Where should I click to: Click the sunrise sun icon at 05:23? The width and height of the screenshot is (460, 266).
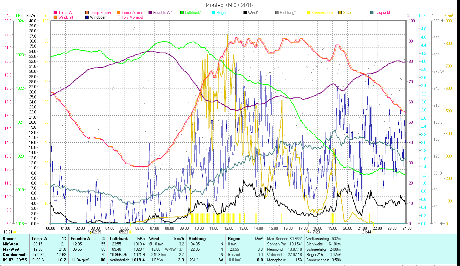click(130, 232)
